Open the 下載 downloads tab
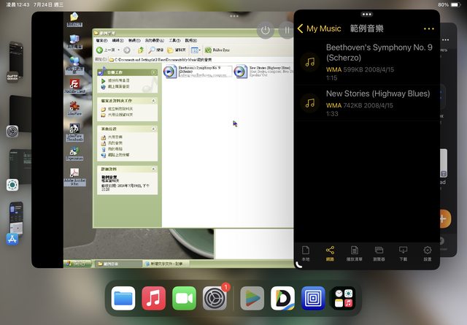The height and width of the screenshot is (325, 467). click(x=403, y=253)
